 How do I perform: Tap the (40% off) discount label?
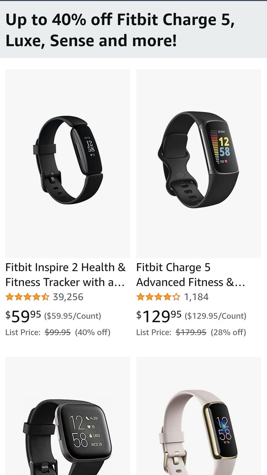pos(93,332)
